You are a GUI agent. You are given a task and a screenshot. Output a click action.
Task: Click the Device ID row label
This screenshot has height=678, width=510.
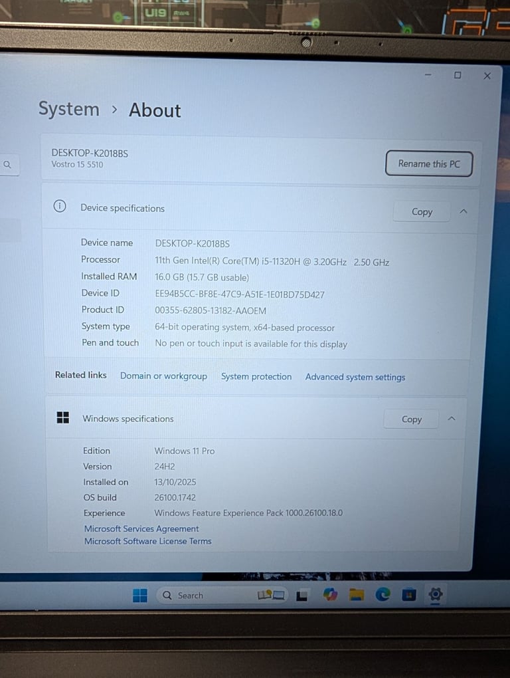pyautogui.click(x=100, y=293)
